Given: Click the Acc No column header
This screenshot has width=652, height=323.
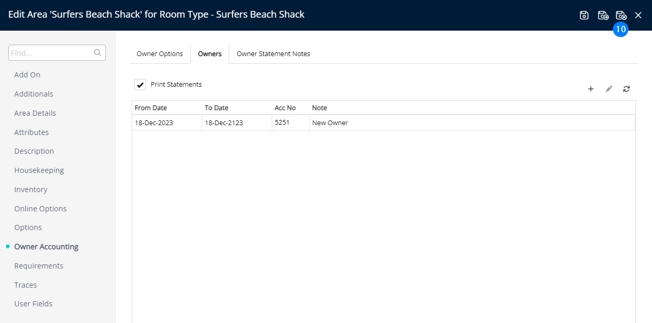Looking at the screenshot, I should (x=285, y=108).
